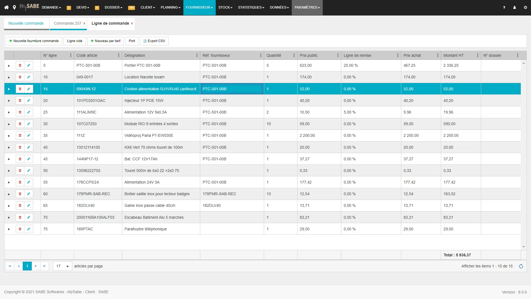Open the Code article column menu
This screenshot has height=299, width=531.
point(119,55)
